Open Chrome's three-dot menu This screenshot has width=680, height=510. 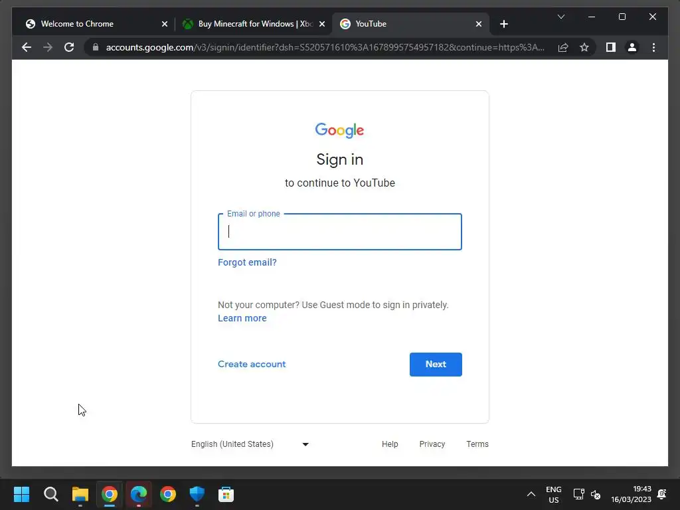click(x=653, y=47)
